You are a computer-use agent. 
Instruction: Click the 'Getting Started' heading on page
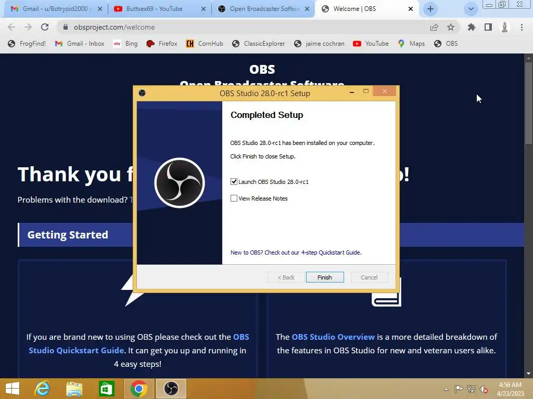[x=68, y=235]
